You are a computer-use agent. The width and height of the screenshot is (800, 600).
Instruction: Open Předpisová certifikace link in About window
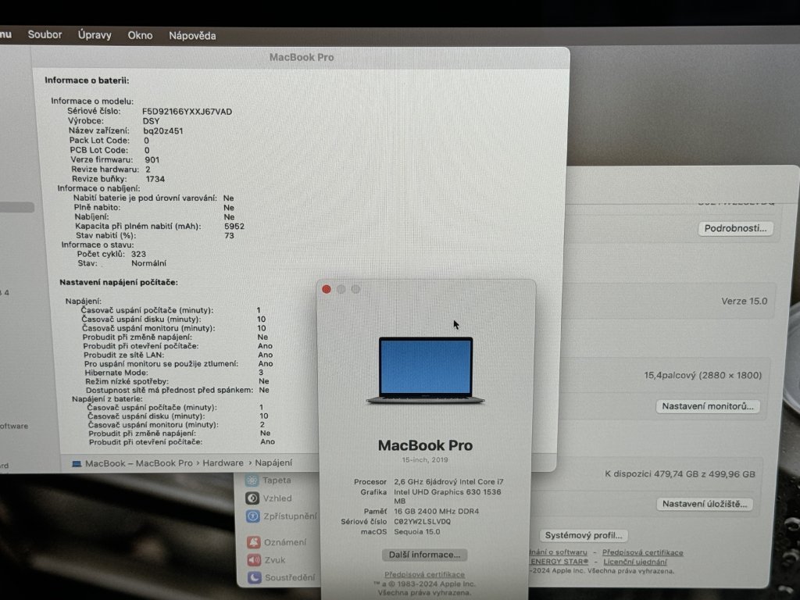pos(424,574)
